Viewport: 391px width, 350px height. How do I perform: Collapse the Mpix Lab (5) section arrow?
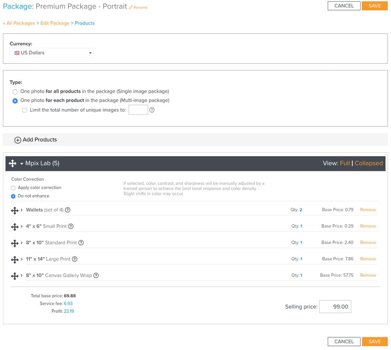pyautogui.click(x=22, y=163)
